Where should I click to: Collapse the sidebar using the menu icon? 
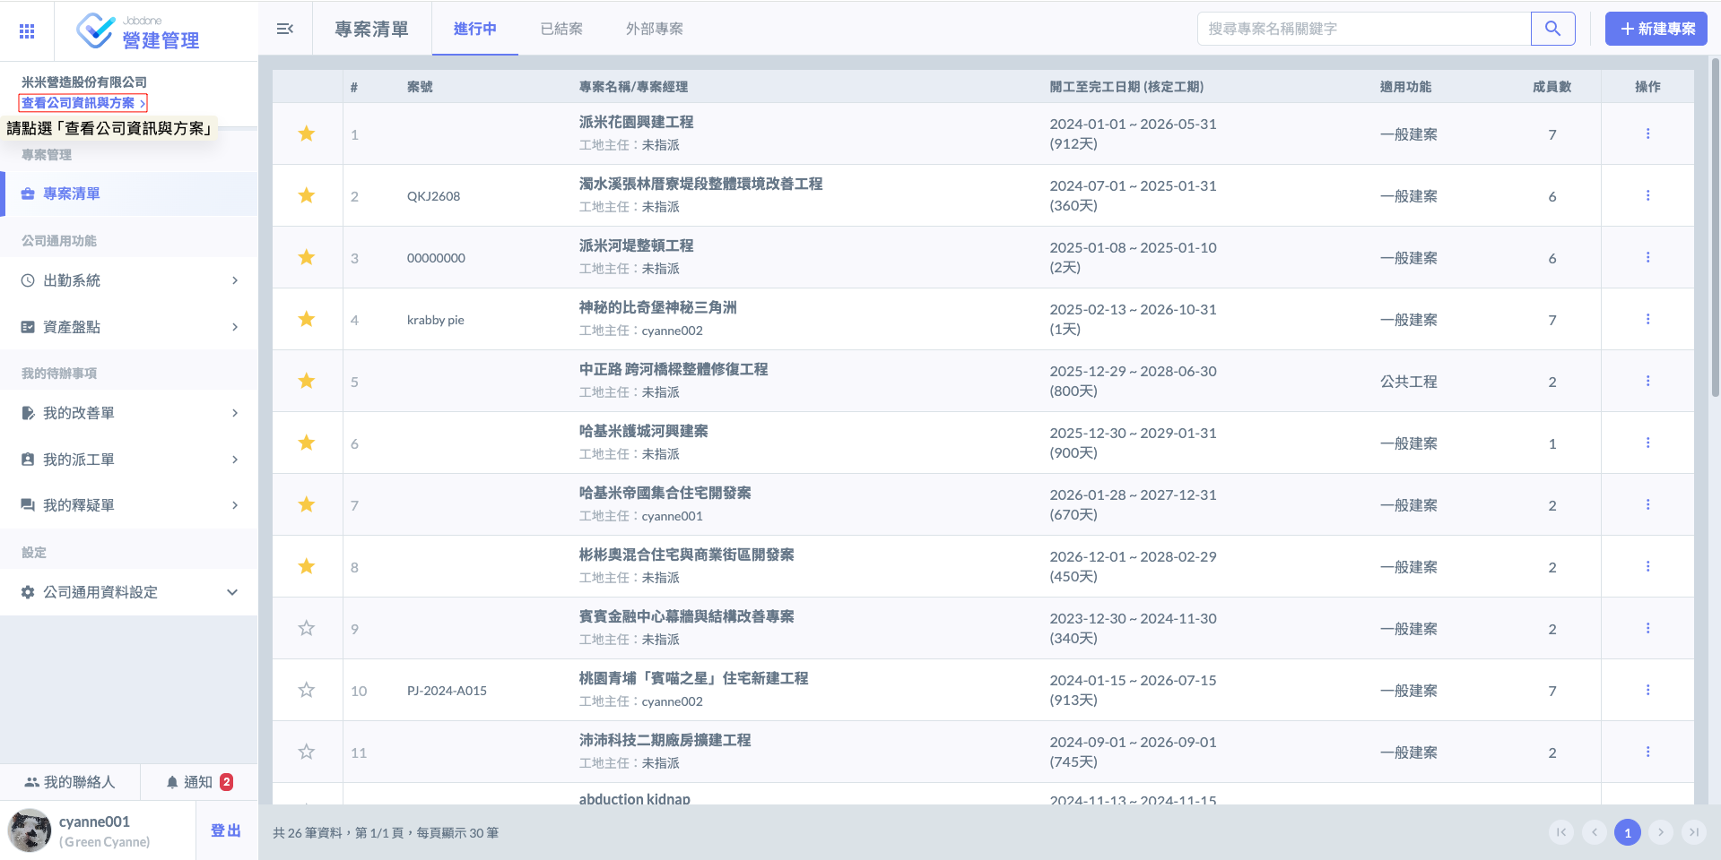285,29
